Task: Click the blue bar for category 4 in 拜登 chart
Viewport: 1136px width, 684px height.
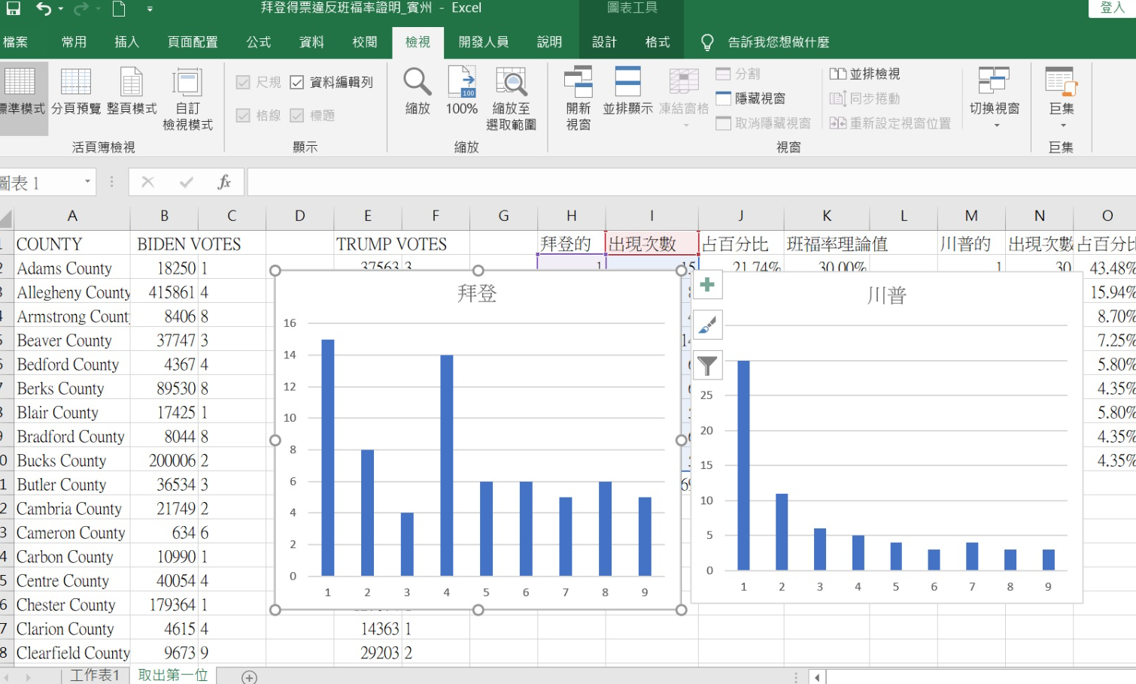Action: tap(446, 466)
